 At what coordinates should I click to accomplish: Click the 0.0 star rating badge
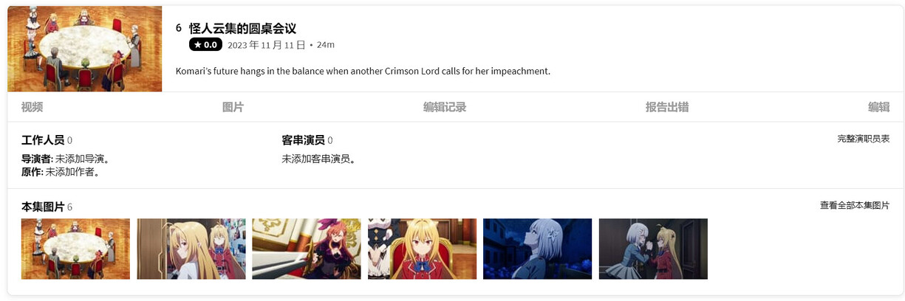pyautogui.click(x=205, y=45)
